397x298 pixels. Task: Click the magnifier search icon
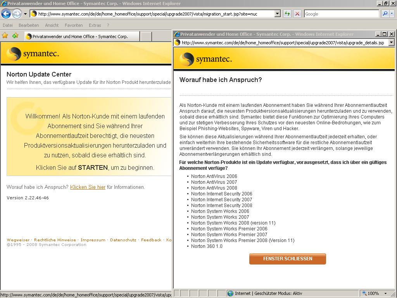[385, 14]
